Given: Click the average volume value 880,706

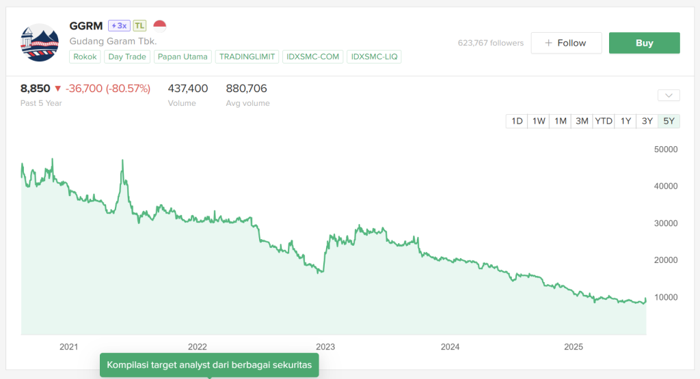Looking at the screenshot, I should click(x=246, y=89).
